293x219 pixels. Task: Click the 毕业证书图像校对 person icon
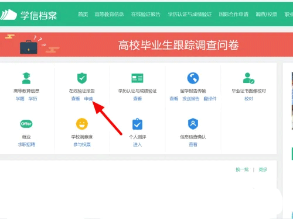tap(248, 78)
